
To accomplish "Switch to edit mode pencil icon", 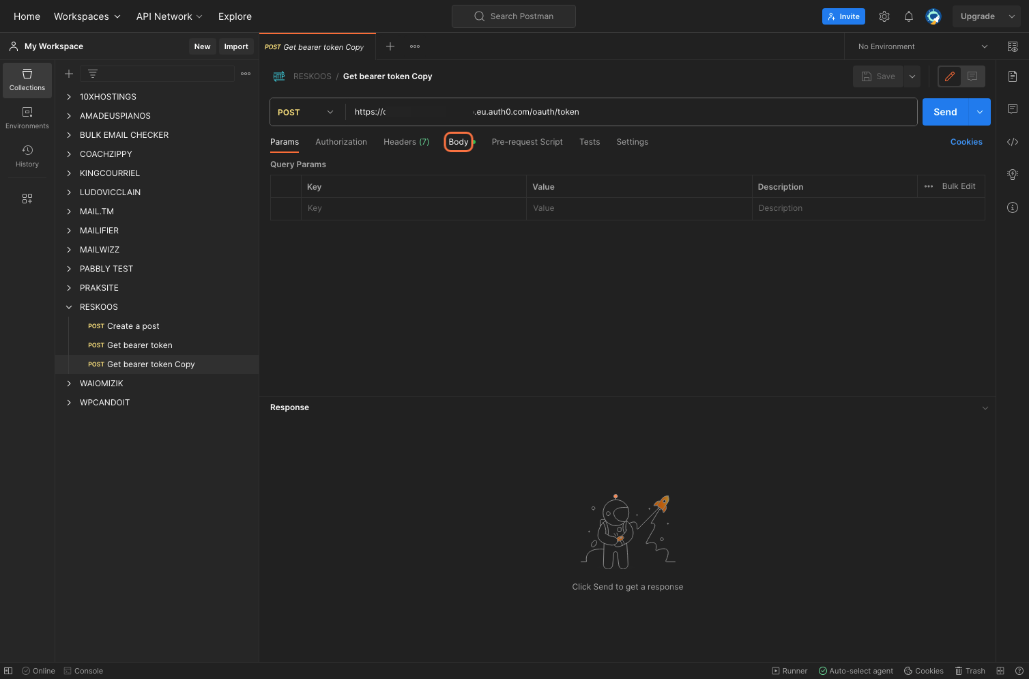I will (950, 76).
